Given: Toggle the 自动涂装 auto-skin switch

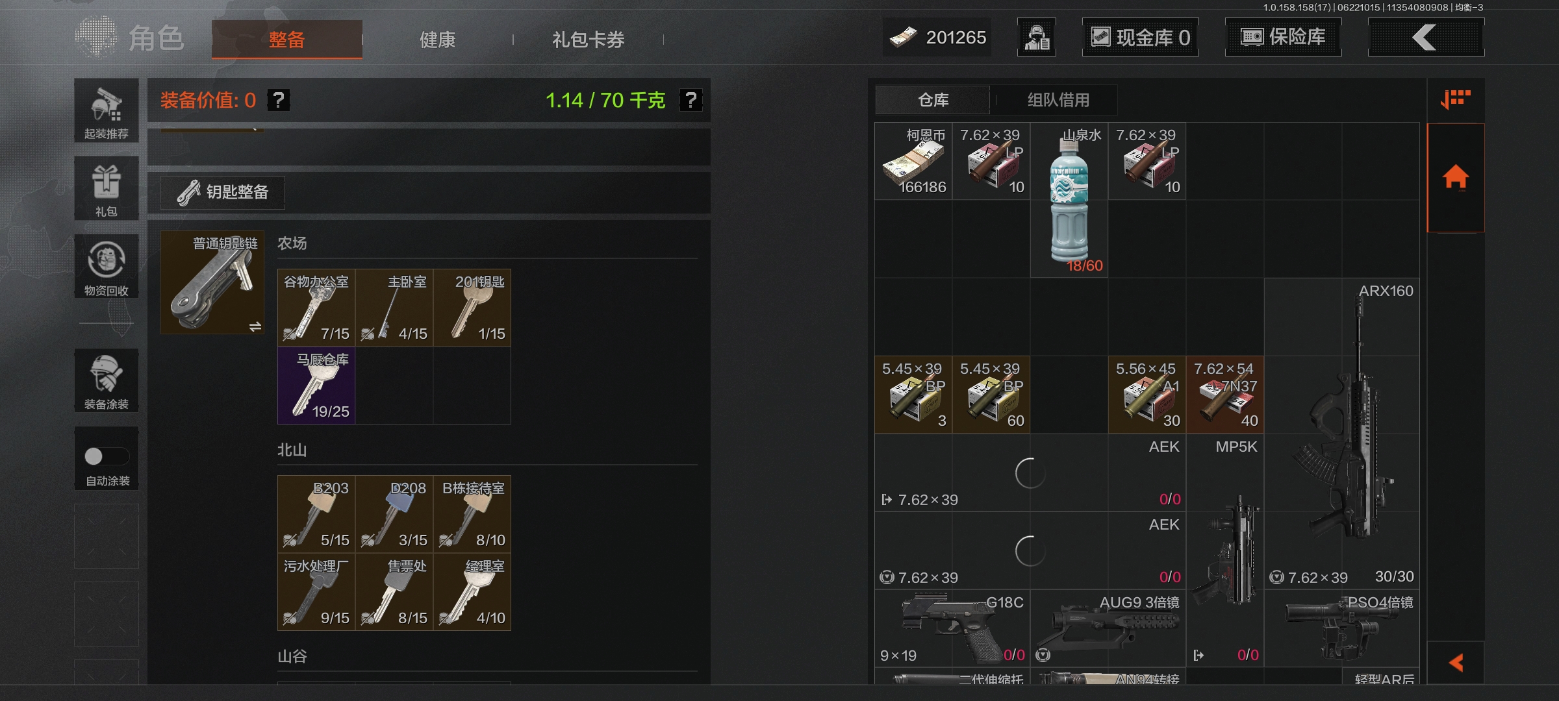Looking at the screenshot, I should [107, 456].
